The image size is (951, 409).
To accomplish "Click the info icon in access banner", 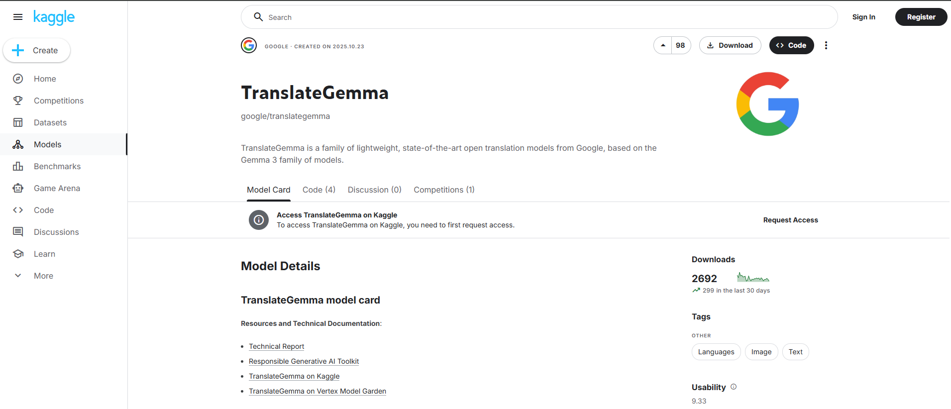I will pyautogui.click(x=259, y=220).
